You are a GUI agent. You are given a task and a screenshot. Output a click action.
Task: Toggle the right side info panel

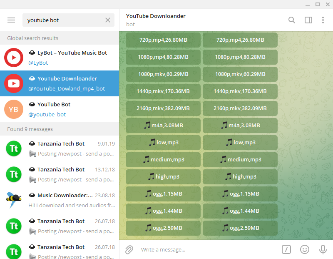(308, 20)
